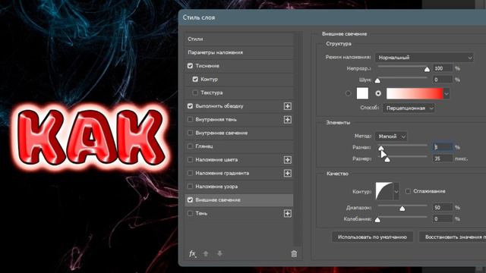Click the Шум noise slider handle

(377, 81)
